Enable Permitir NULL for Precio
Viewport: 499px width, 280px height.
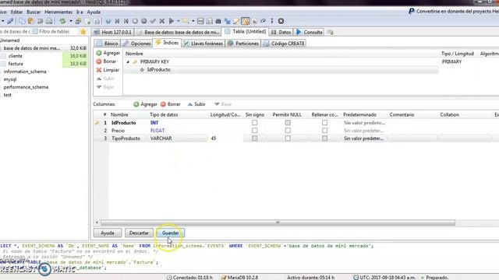click(288, 131)
